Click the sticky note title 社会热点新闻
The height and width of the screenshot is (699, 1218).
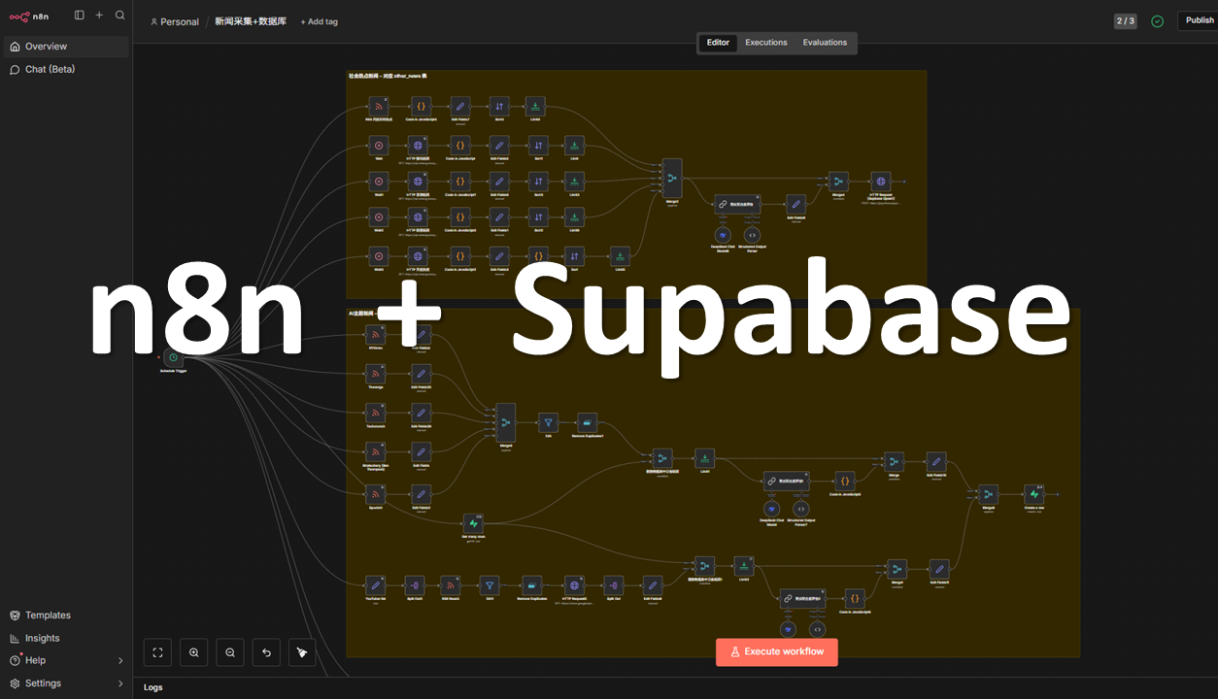point(388,76)
